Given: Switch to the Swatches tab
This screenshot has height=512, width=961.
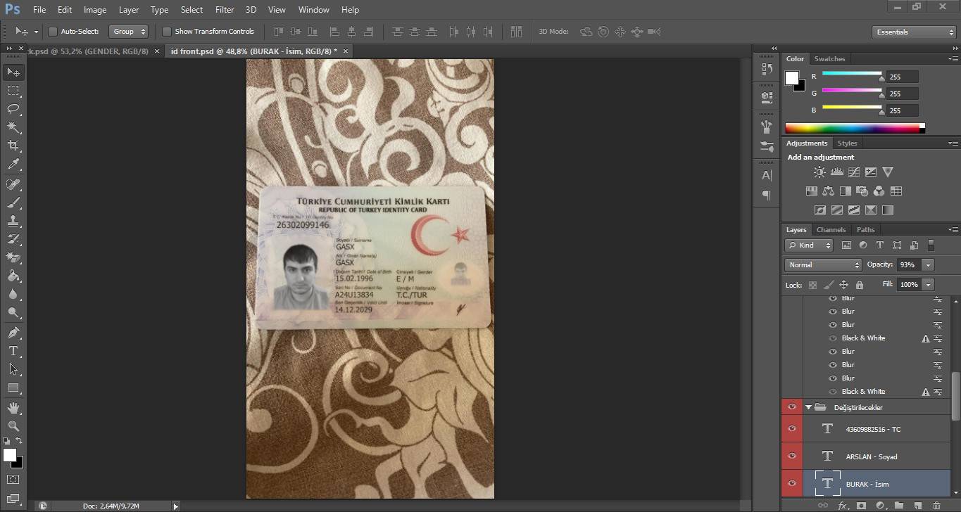Looking at the screenshot, I should (x=829, y=59).
